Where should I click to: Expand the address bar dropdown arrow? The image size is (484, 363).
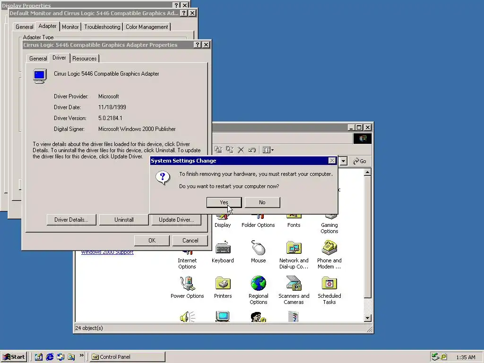pyautogui.click(x=343, y=161)
